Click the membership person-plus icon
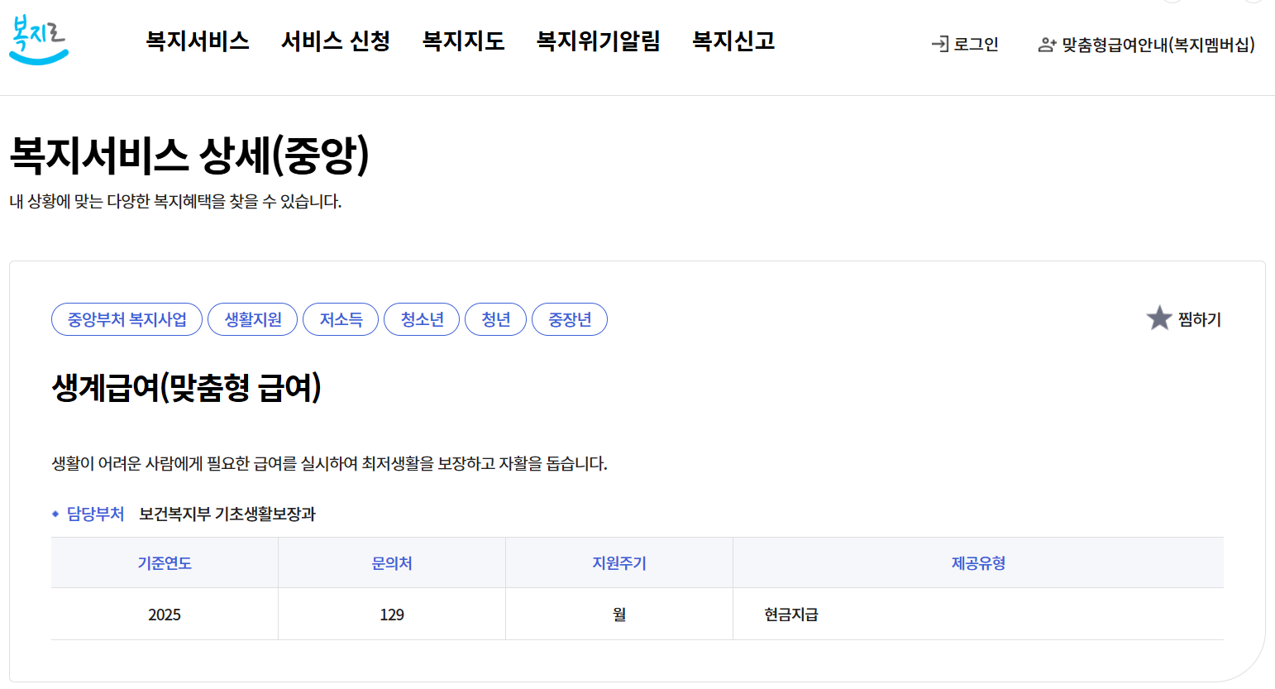This screenshot has height=689, width=1275. click(1047, 45)
